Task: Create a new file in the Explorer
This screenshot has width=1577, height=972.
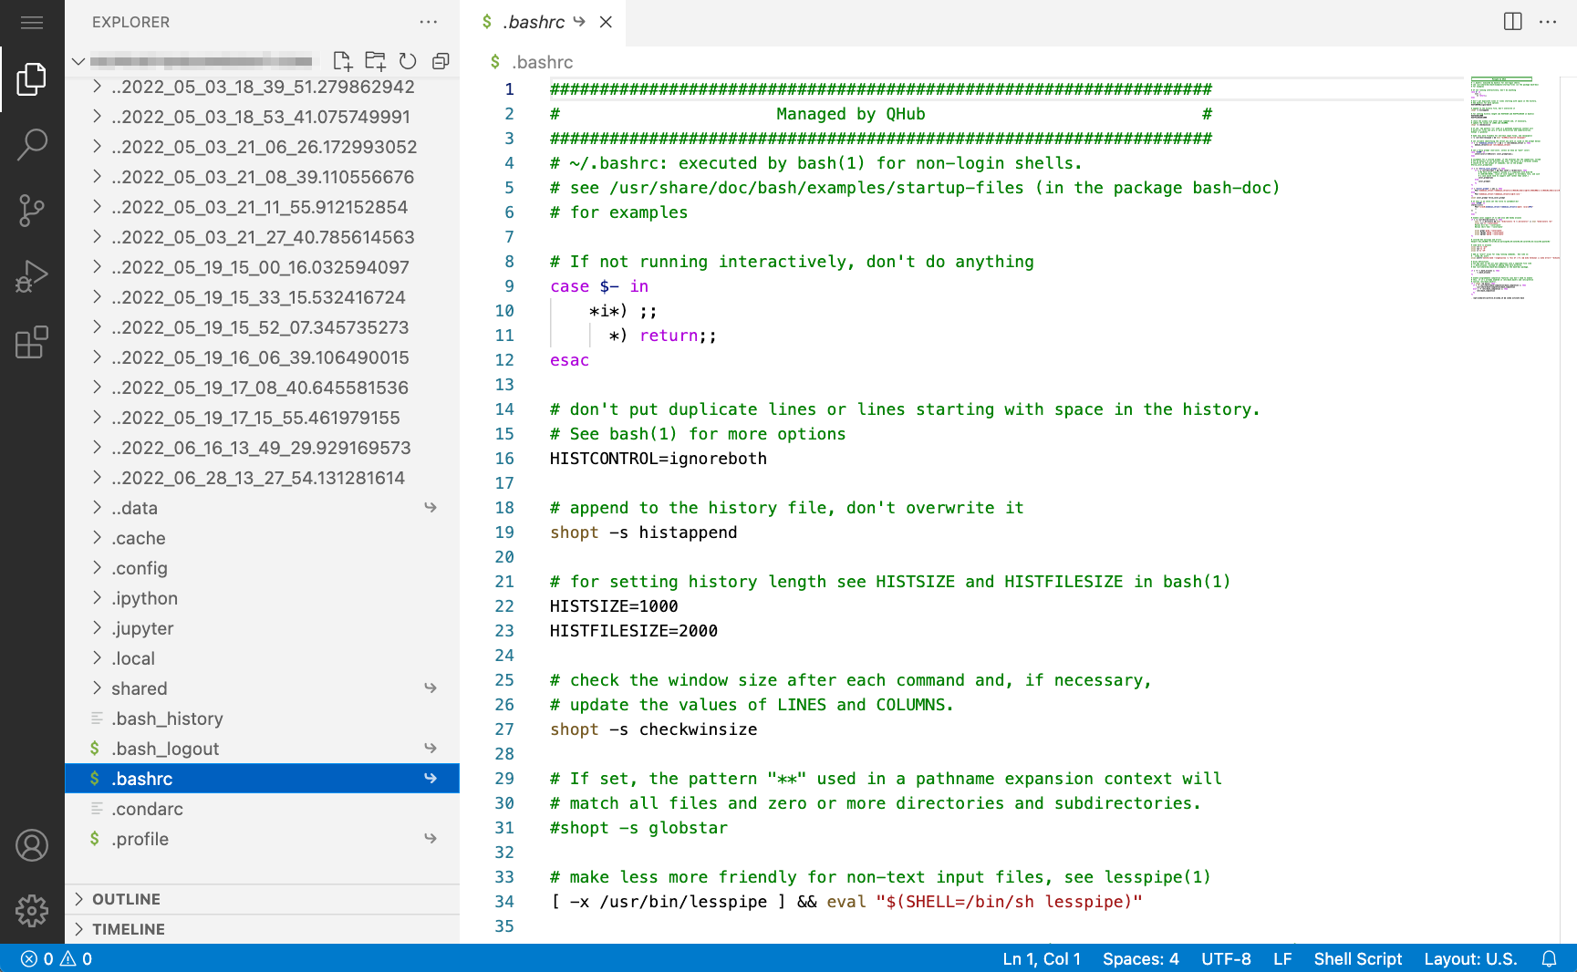Action: pyautogui.click(x=342, y=61)
